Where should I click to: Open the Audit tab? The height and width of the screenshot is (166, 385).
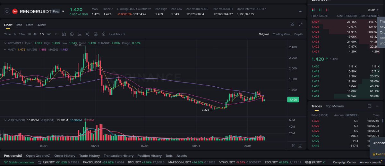(x=41, y=25)
